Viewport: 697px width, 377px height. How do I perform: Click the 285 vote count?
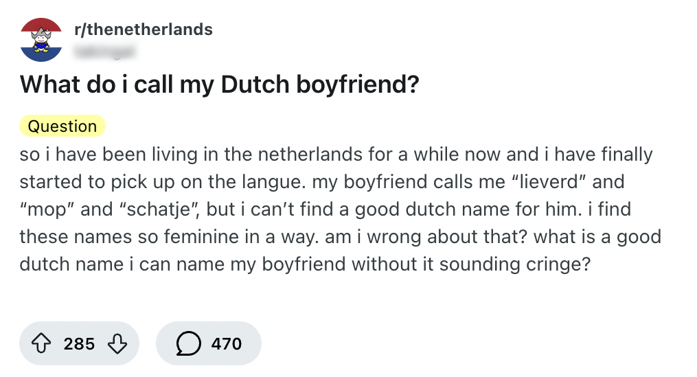pyautogui.click(x=79, y=343)
